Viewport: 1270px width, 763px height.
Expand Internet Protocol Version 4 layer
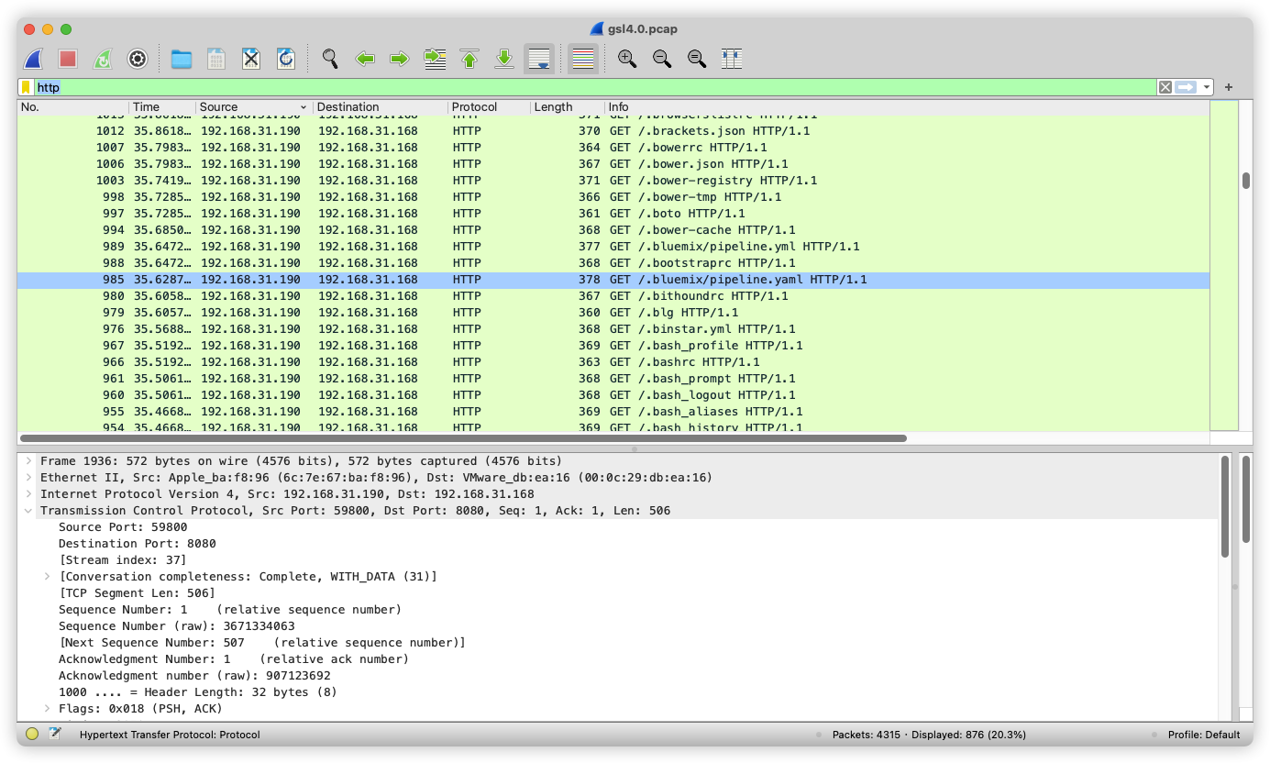pos(28,494)
